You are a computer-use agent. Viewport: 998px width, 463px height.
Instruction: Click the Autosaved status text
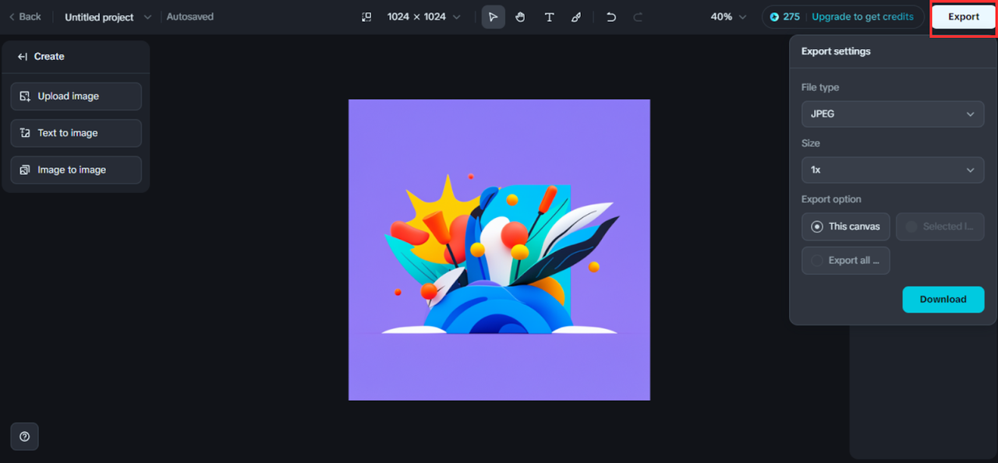pos(190,17)
